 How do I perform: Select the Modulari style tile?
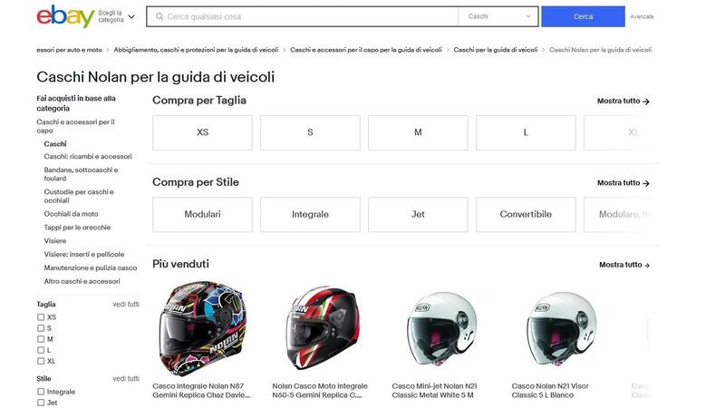202,215
